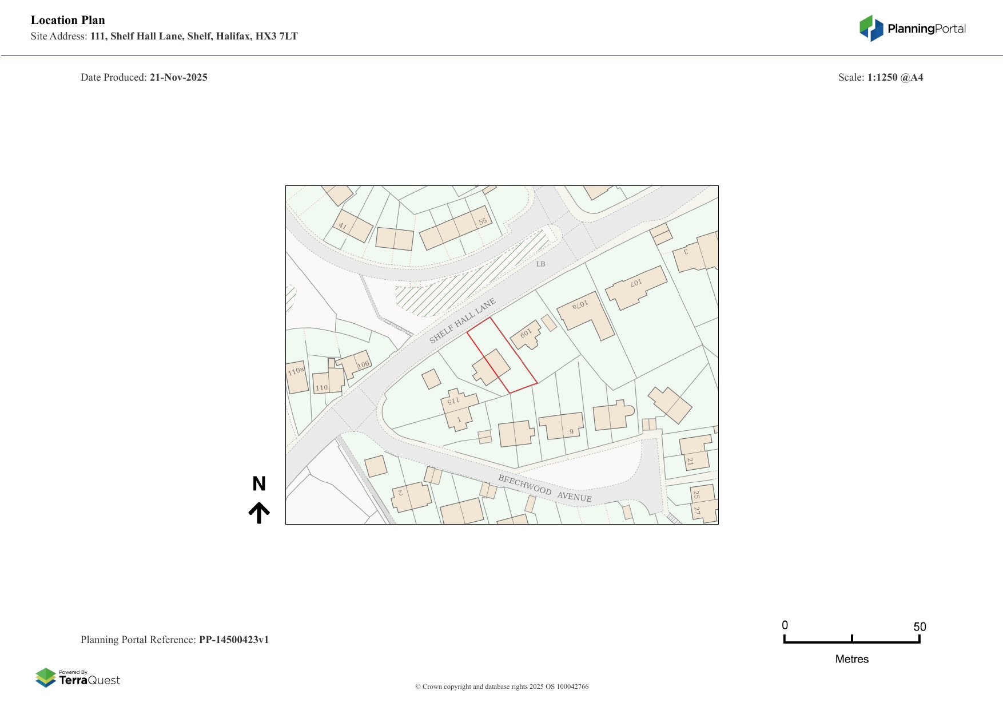Click the Beechwood Avenue road label

(x=544, y=488)
